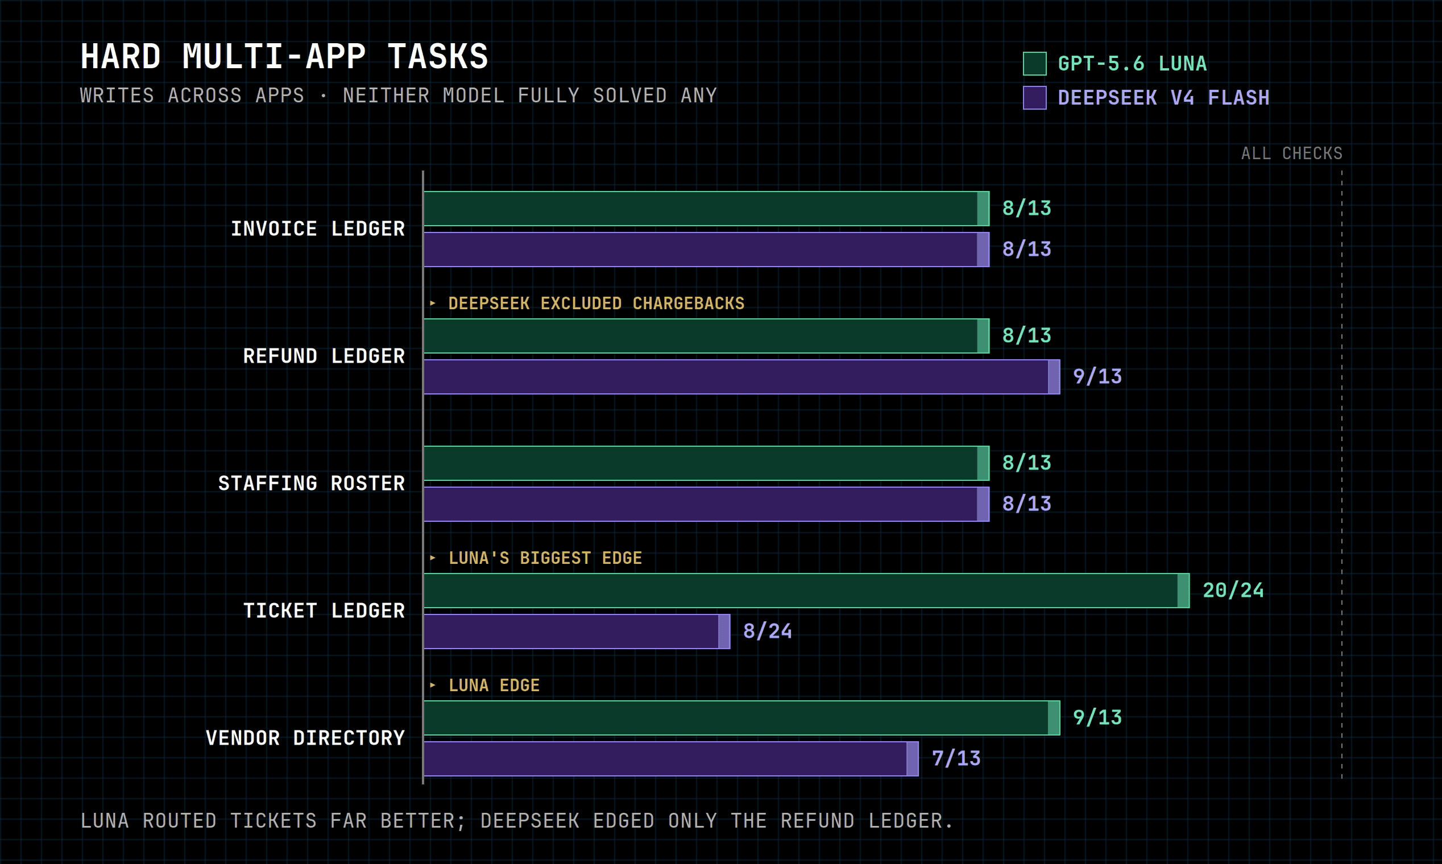
Task: Click the "REFUND LEDGER" row label
Action: point(324,356)
